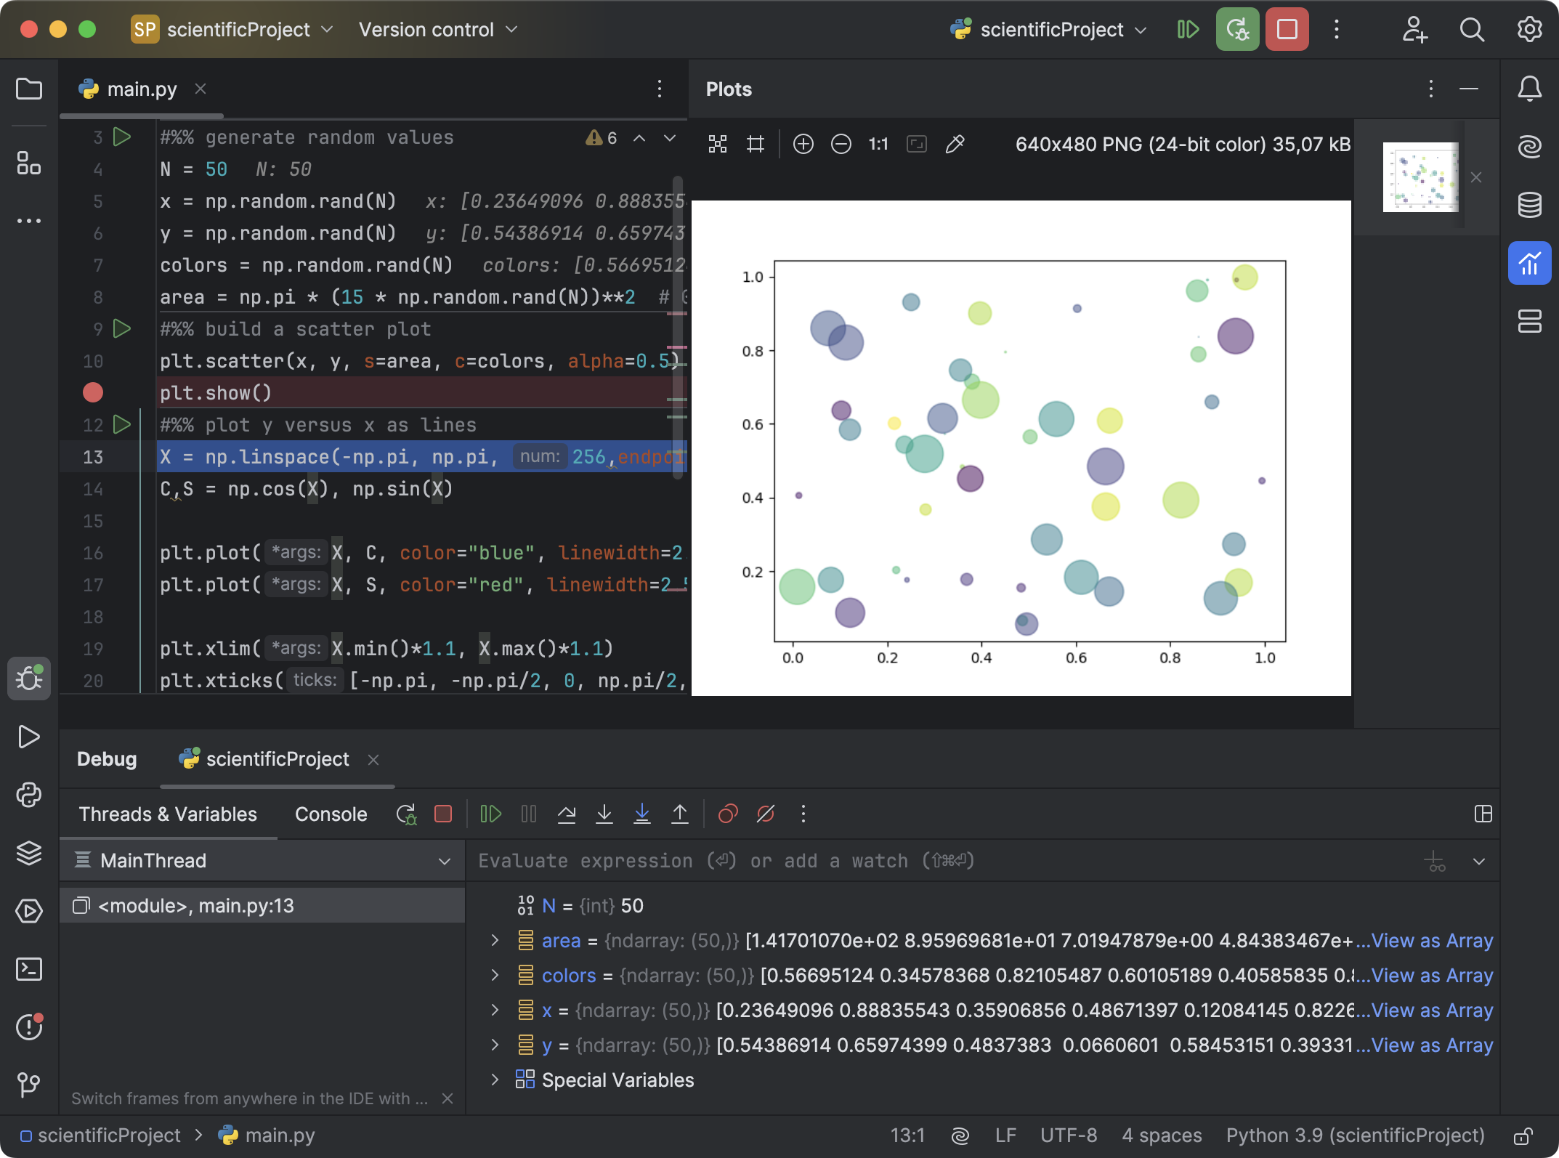Step over the current line in the debugger
The height and width of the screenshot is (1158, 1559).
pos(567,814)
